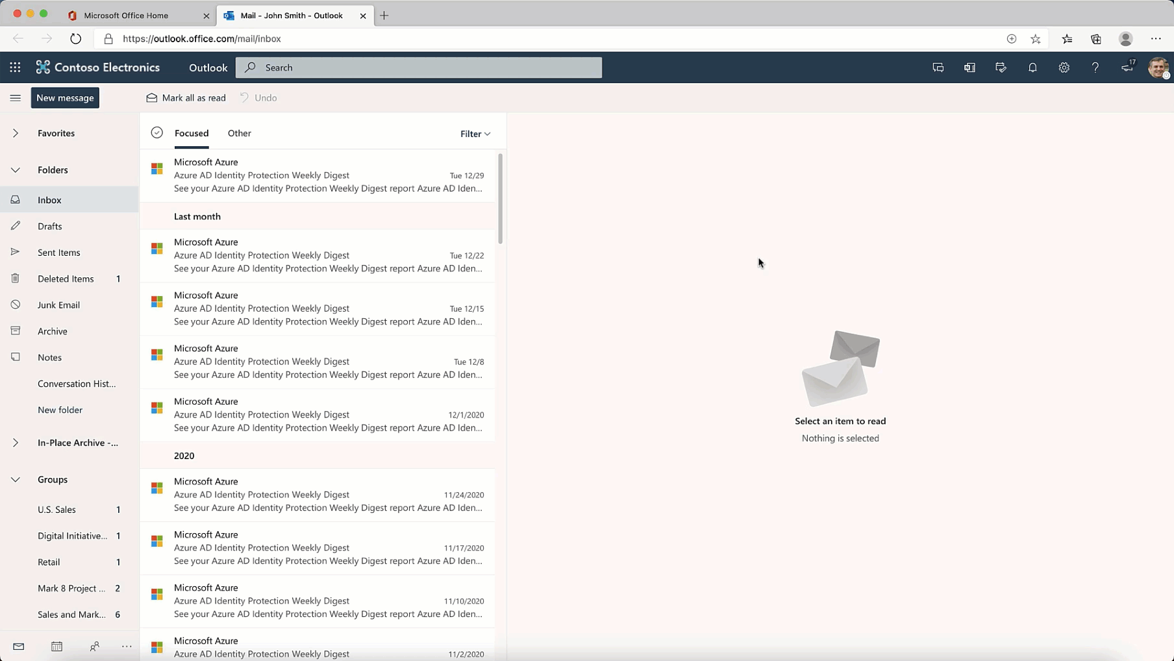Image resolution: width=1174 pixels, height=661 pixels.
Task: Open the Teams chat icon in header
Action: coord(938,68)
